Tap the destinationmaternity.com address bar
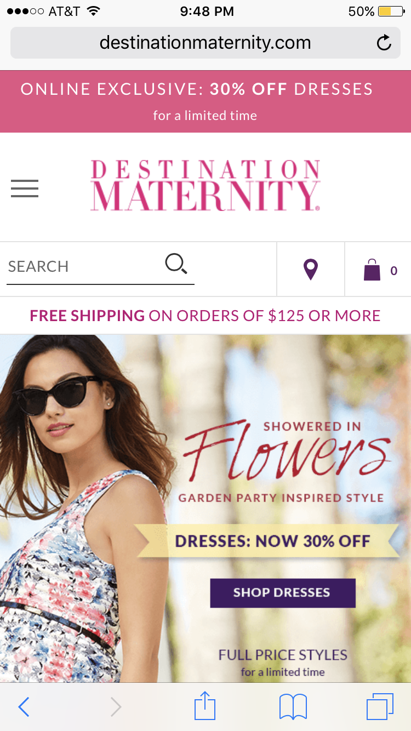Image resolution: width=411 pixels, height=731 pixels. pos(206,43)
